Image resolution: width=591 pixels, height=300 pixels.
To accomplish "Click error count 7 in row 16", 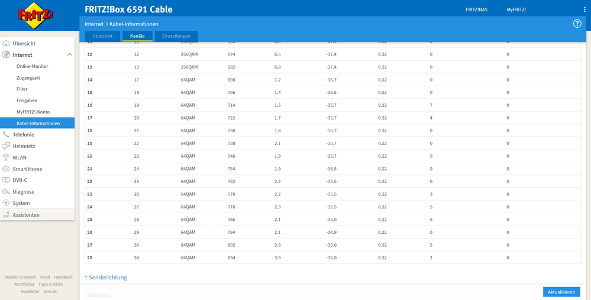I will point(431,105).
